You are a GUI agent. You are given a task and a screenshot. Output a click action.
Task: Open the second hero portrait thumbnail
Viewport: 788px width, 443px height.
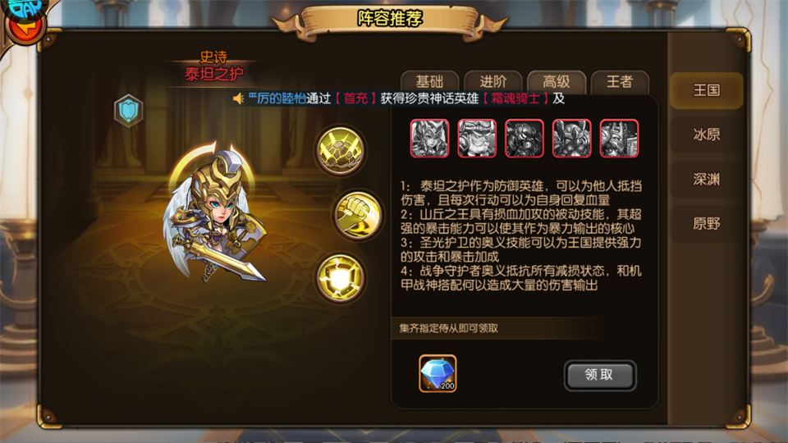click(x=477, y=139)
